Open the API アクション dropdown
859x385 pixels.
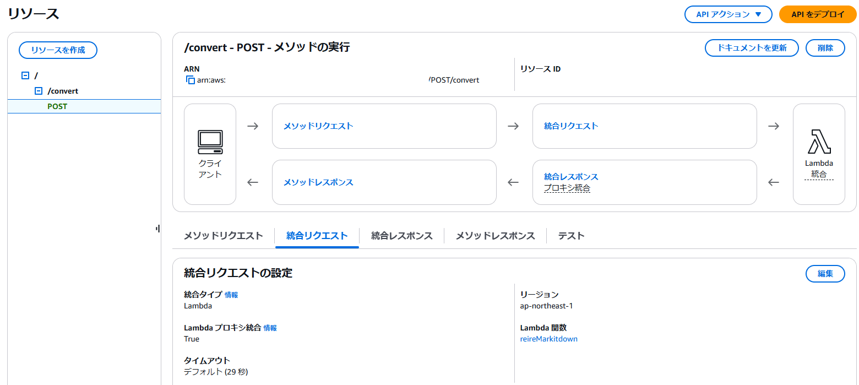728,14
